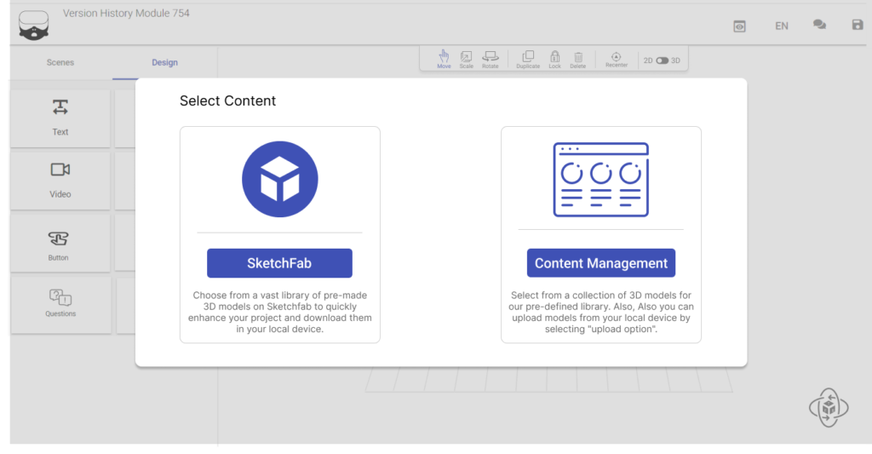Add a Button element
The image size is (872, 454).
(60, 244)
